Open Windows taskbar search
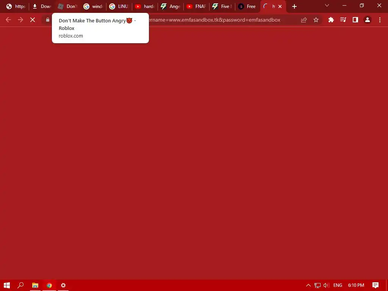Viewport: 388px width, 291px height. click(x=21, y=285)
